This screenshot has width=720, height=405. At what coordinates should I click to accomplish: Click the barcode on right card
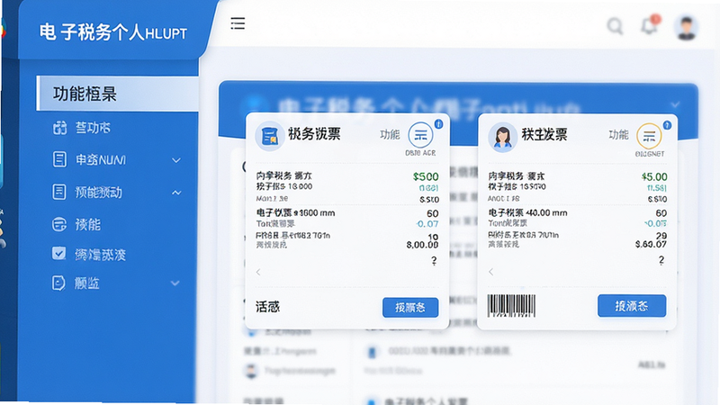tap(511, 306)
